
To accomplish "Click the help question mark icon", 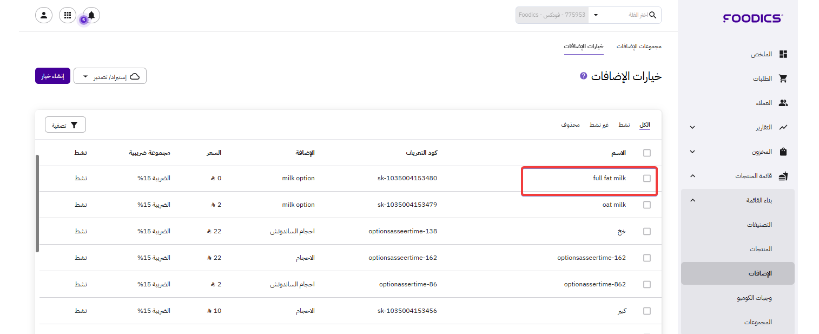I will 583,76.
